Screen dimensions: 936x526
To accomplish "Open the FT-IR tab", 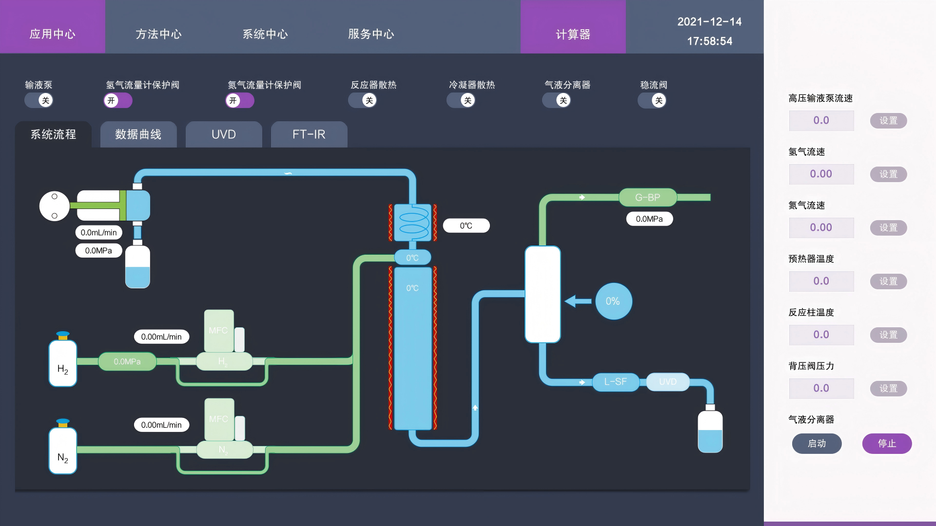I will pyautogui.click(x=309, y=134).
